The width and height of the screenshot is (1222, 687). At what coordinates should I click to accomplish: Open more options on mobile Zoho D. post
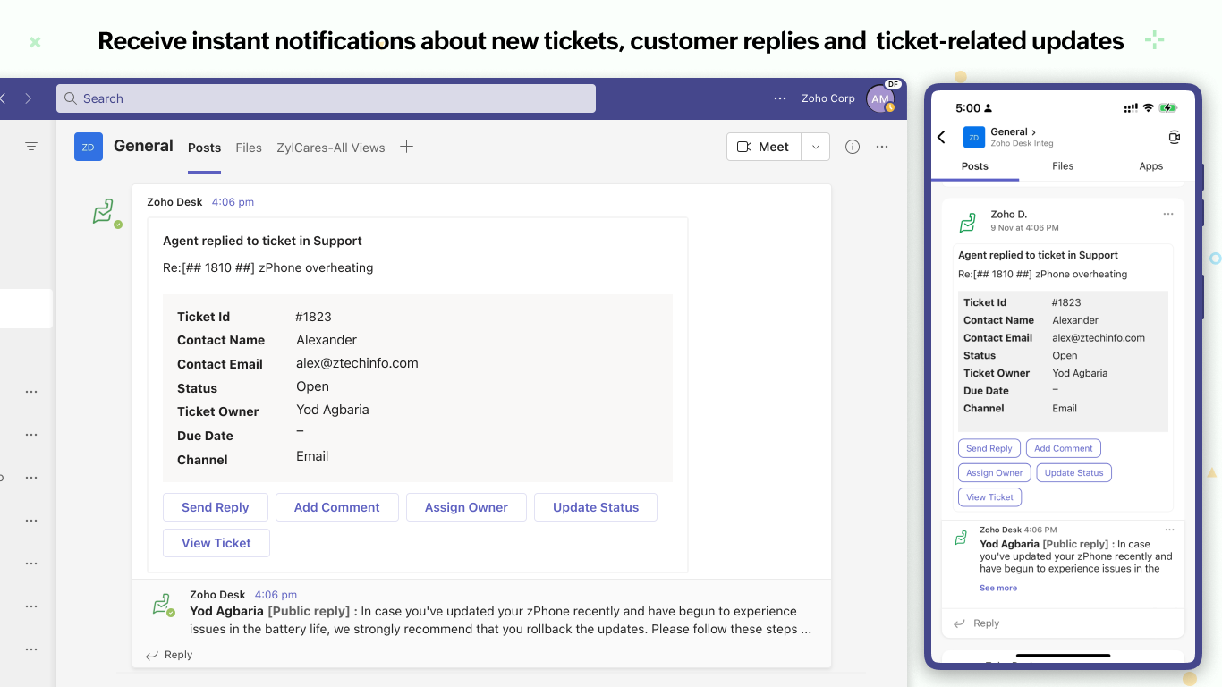pyautogui.click(x=1167, y=215)
